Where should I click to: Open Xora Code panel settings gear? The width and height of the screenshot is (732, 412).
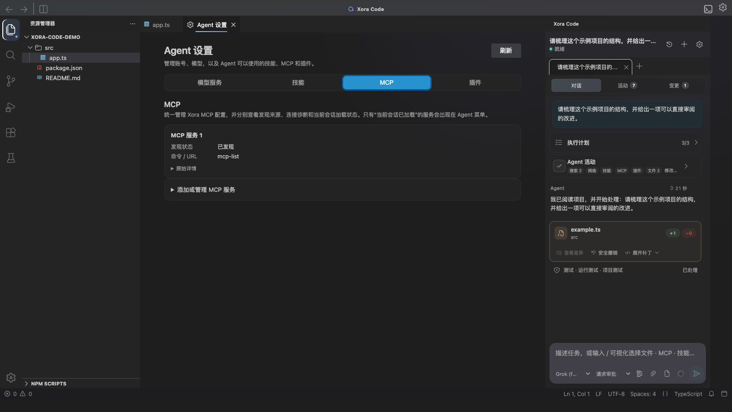pyautogui.click(x=700, y=44)
